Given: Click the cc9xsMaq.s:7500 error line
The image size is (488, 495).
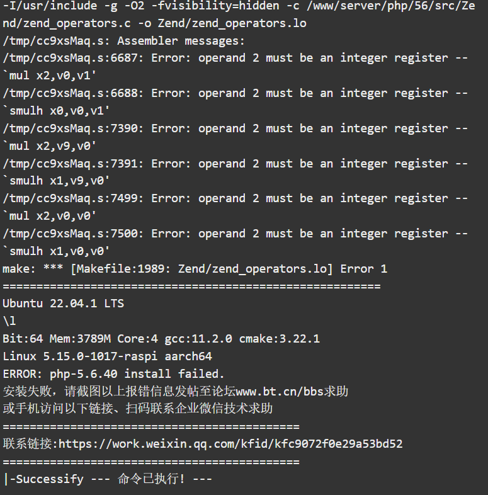Looking at the screenshot, I should (x=235, y=234).
